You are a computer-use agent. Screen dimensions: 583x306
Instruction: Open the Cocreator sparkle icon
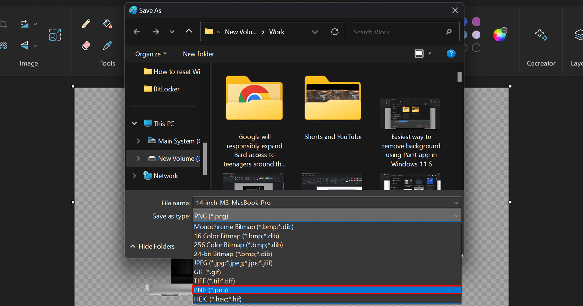coord(541,34)
